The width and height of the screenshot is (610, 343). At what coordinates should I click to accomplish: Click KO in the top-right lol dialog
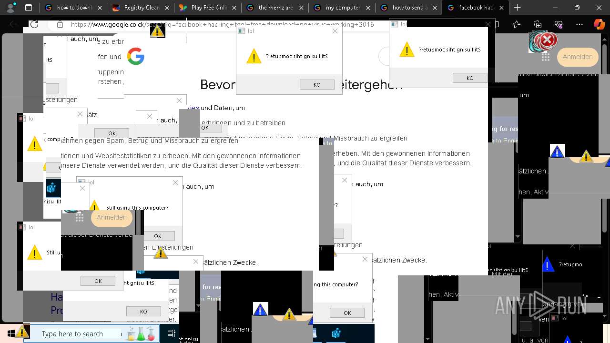pyautogui.click(x=470, y=78)
